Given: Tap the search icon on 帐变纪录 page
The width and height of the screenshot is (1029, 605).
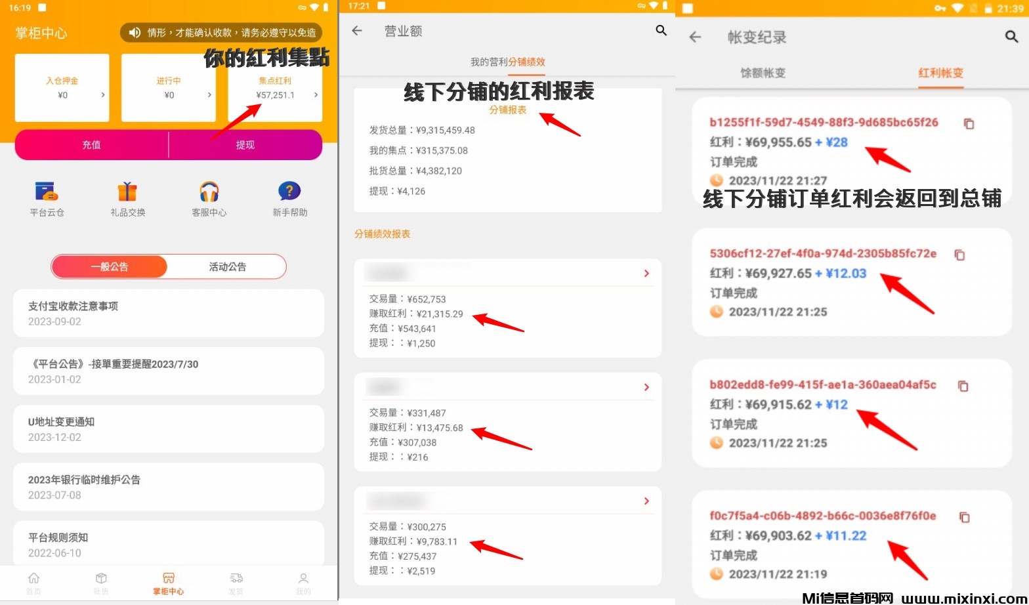Looking at the screenshot, I should (x=1011, y=37).
